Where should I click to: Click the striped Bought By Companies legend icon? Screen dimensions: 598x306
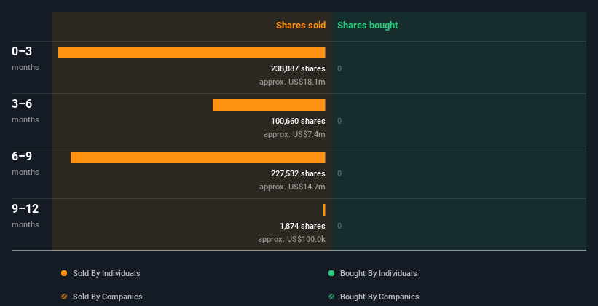point(331,297)
